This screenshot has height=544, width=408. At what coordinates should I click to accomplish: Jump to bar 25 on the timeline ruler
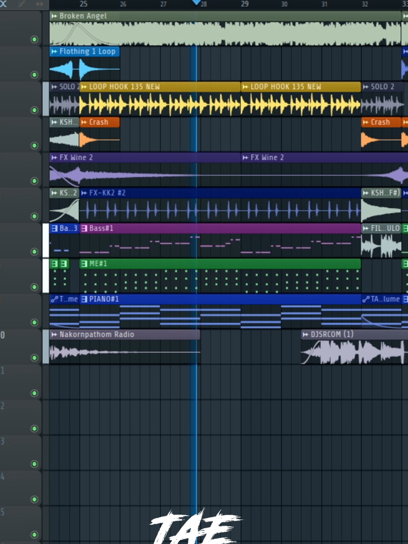(84, 4)
